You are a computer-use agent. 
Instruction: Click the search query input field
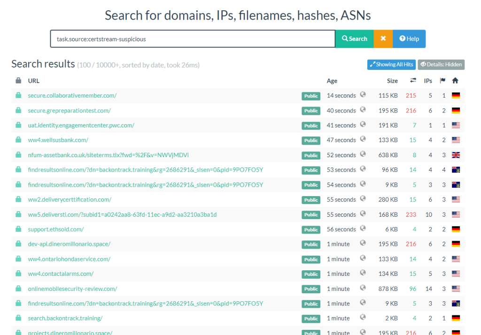pyautogui.click(x=193, y=39)
